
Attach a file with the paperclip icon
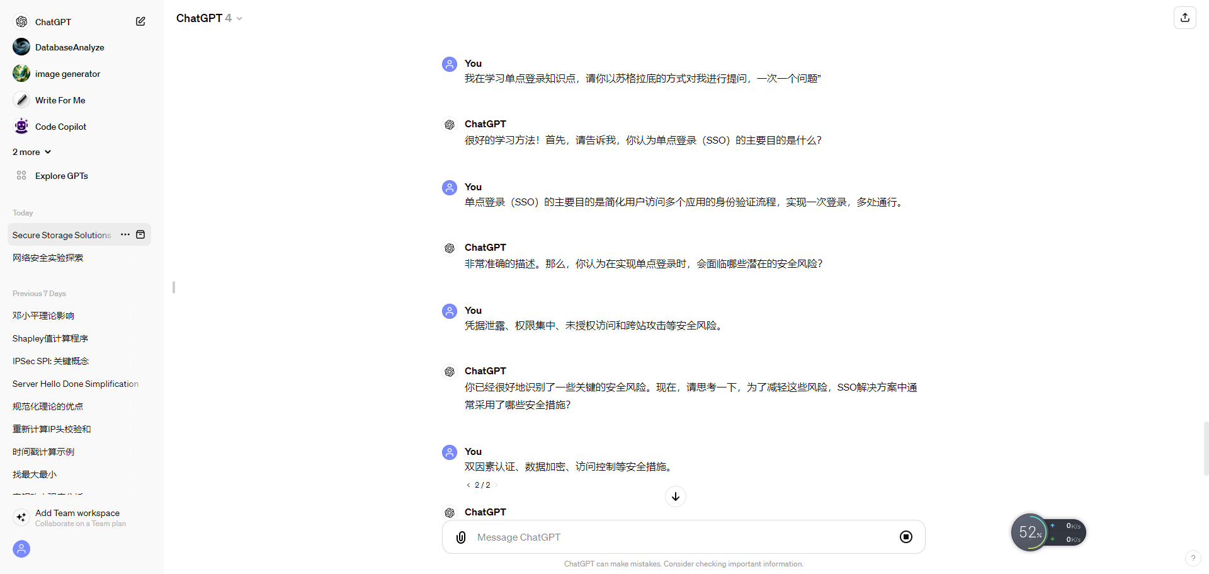pyautogui.click(x=461, y=537)
